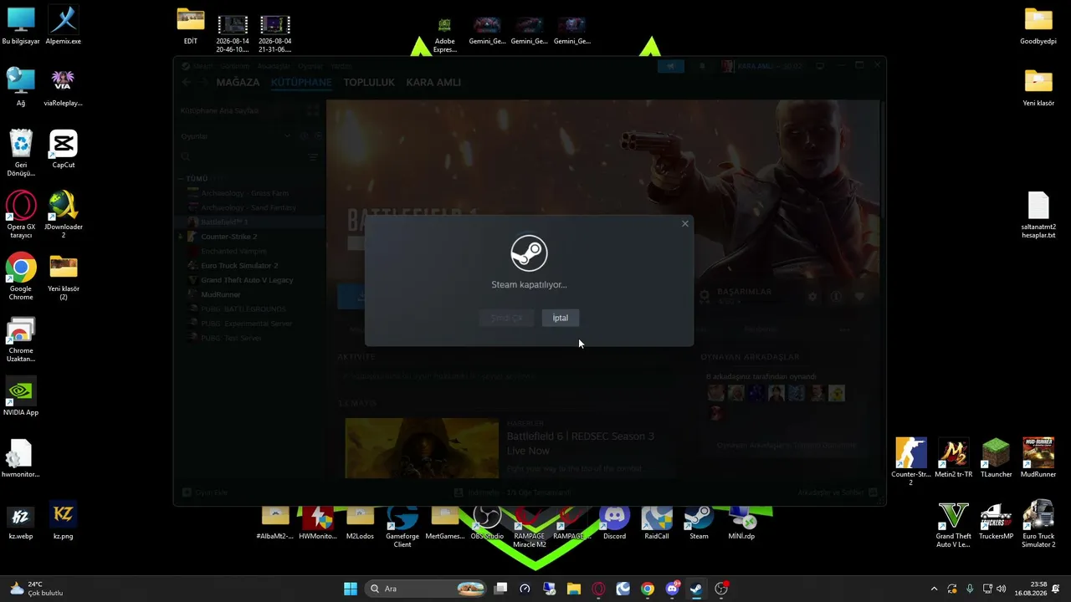
Task: Open the TOPLULUK tab in Steam
Action: [x=369, y=82]
